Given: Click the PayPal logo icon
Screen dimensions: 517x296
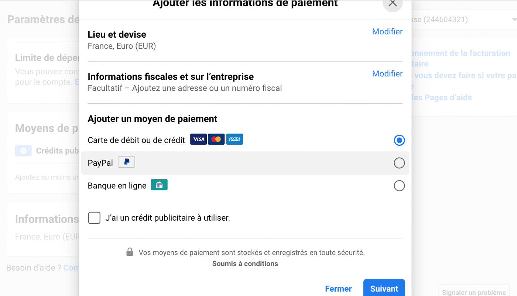Looking at the screenshot, I should [x=126, y=162].
